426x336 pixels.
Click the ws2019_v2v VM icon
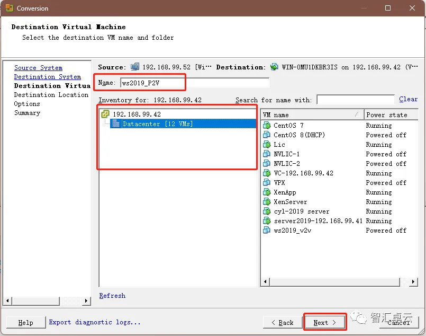(x=267, y=231)
